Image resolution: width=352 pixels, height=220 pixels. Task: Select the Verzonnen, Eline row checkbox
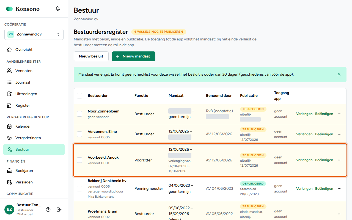pyautogui.click(x=79, y=134)
